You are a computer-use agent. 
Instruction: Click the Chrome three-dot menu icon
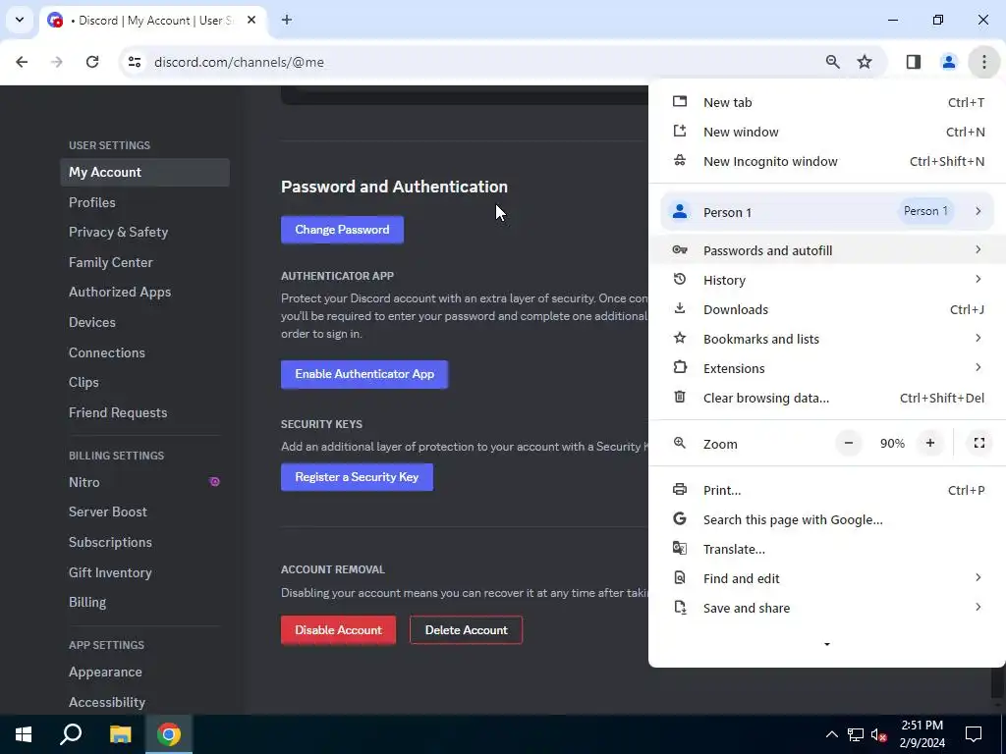pos(983,62)
